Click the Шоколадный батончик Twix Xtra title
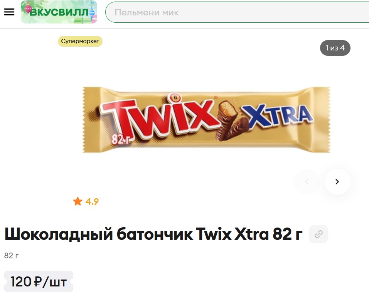 pos(153,234)
